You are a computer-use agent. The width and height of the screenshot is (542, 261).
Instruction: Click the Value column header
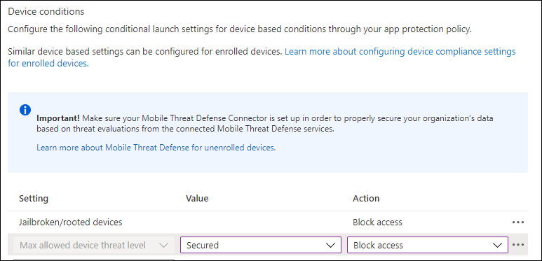197,198
